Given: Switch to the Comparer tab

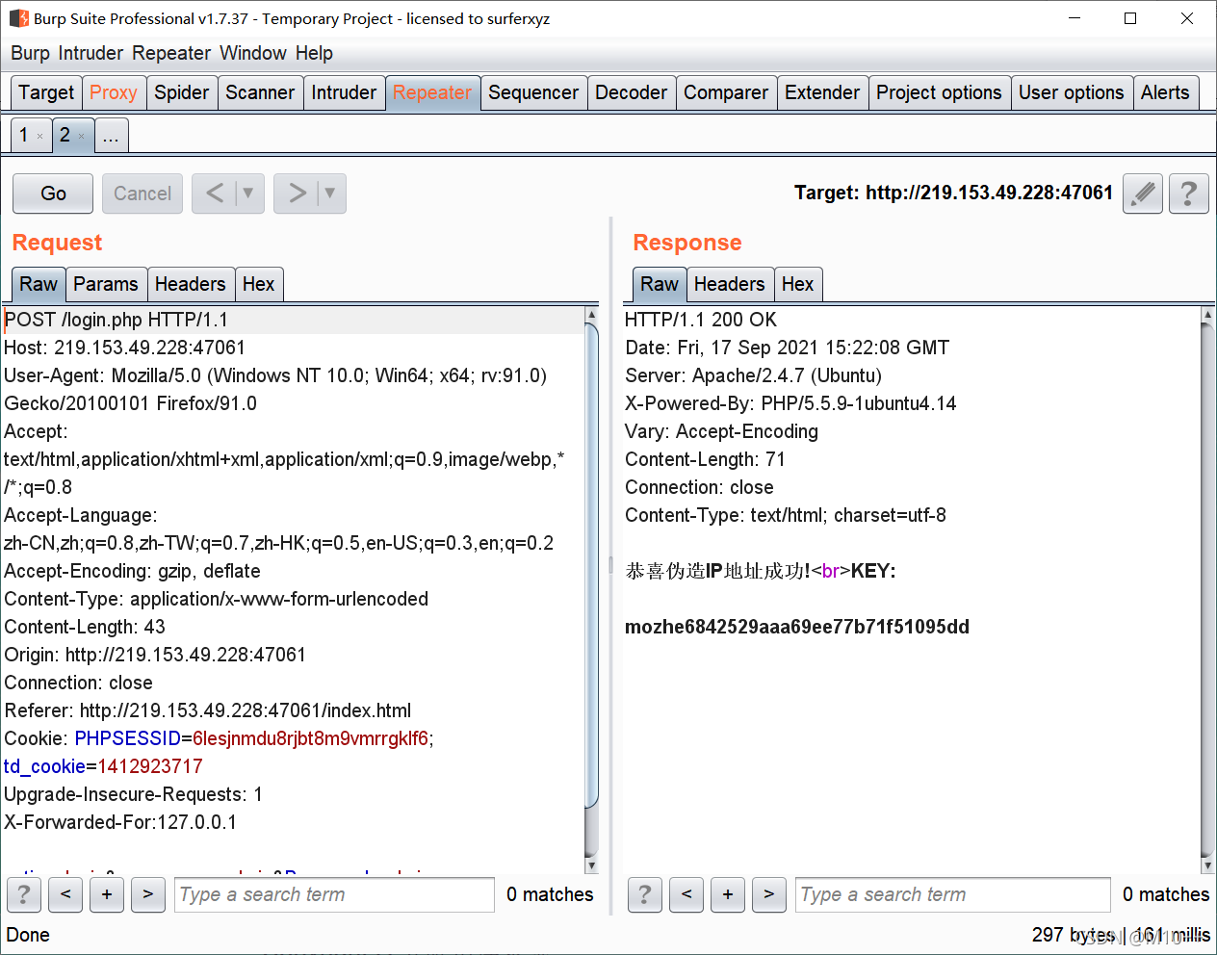Looking at the screenshot, I should [x=726, y=92].
